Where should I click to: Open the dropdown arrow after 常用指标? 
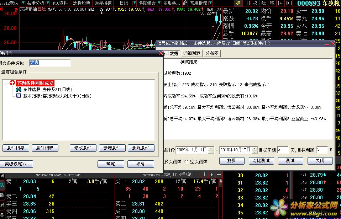(x=210, y=3)
